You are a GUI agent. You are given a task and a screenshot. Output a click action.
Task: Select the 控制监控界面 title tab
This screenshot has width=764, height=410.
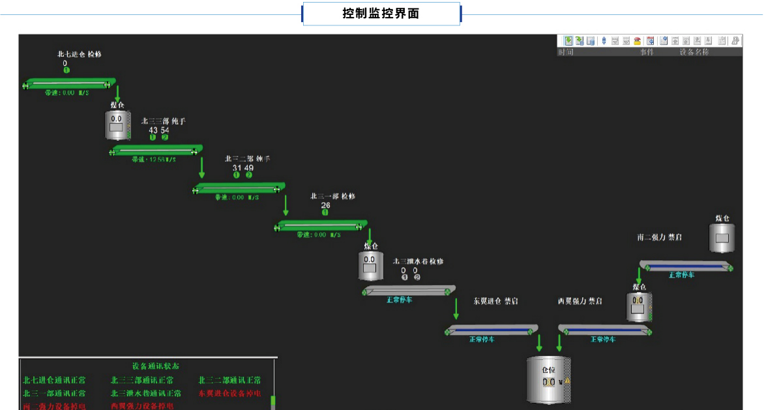coord(381,14)
